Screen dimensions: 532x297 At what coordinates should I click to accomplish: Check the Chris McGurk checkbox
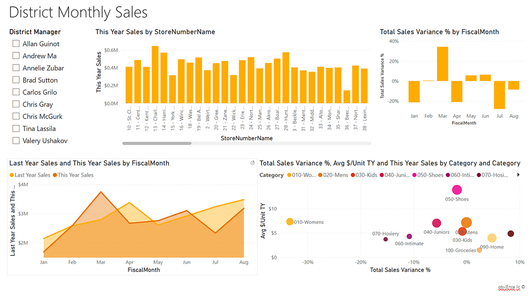click(x=16, y=116)
